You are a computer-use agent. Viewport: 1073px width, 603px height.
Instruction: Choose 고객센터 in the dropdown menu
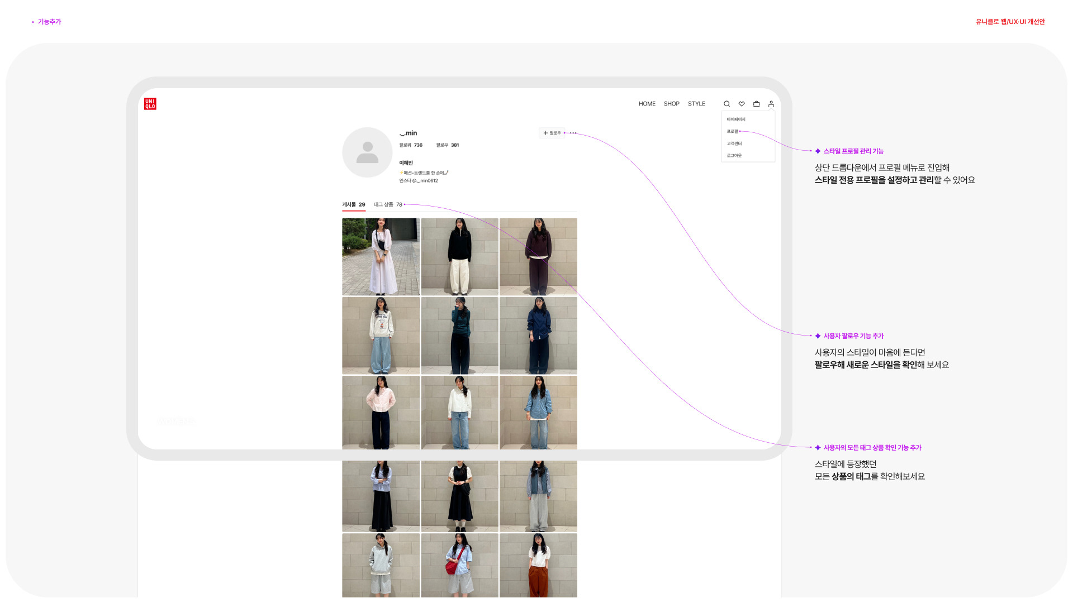click(x=734, y=143)
